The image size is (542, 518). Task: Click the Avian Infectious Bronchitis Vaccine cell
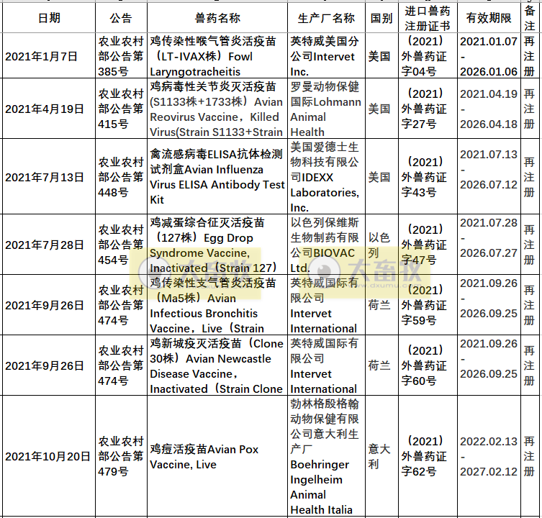217,305
